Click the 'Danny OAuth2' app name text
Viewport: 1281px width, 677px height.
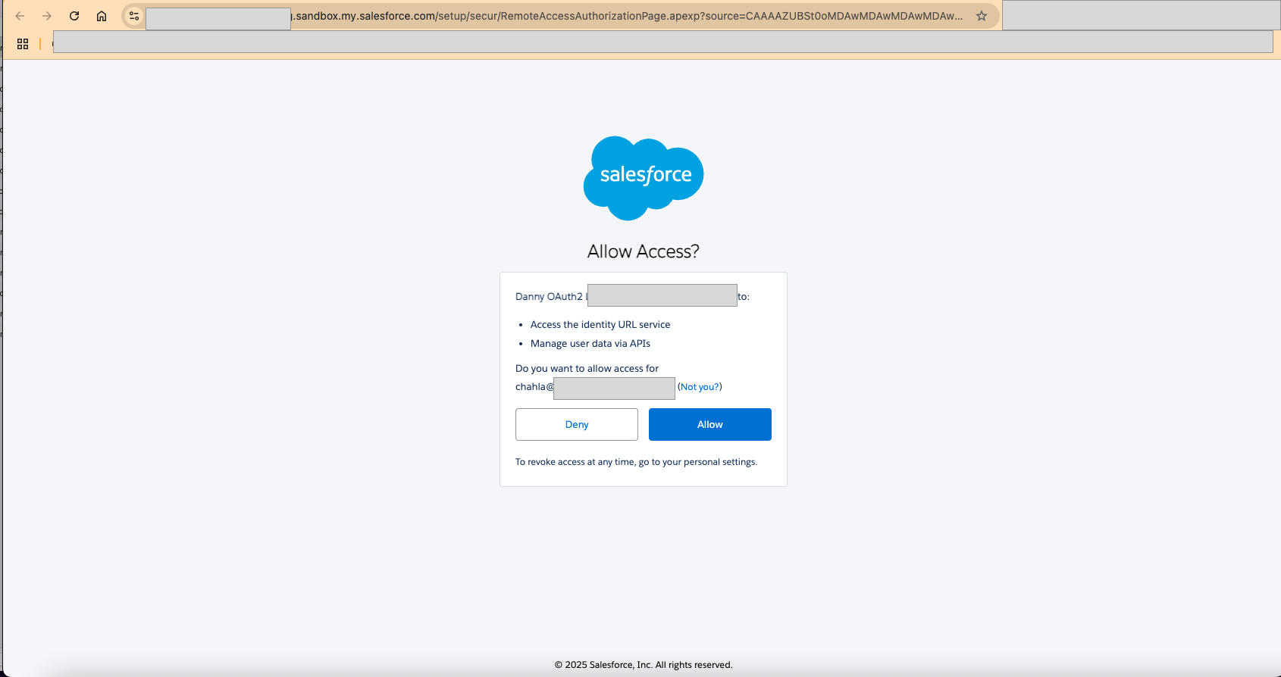549,297
